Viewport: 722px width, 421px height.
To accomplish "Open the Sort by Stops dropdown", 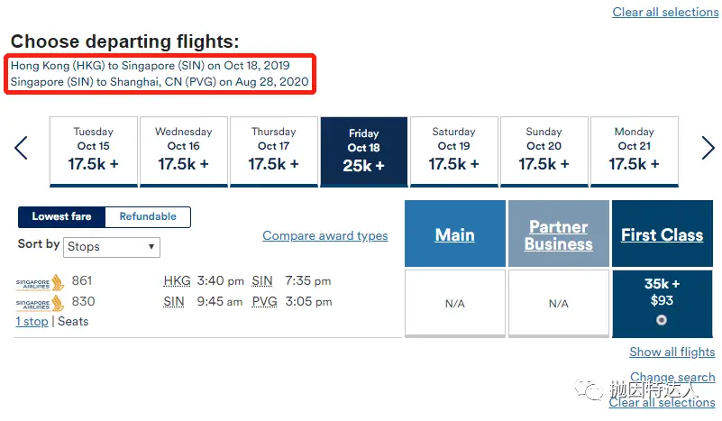I will [112, 247].
